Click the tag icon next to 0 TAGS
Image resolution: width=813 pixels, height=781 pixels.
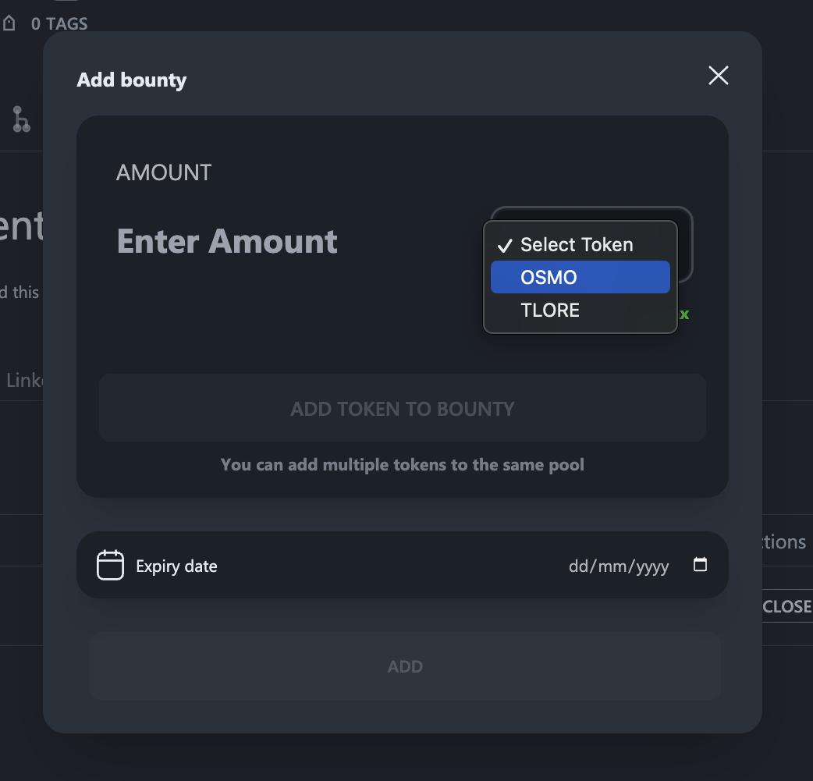pos(9,23)
